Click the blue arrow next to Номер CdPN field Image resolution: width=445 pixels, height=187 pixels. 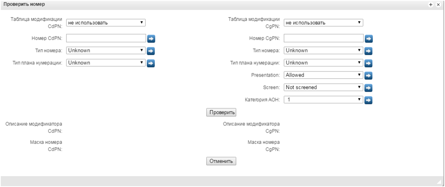151,39
